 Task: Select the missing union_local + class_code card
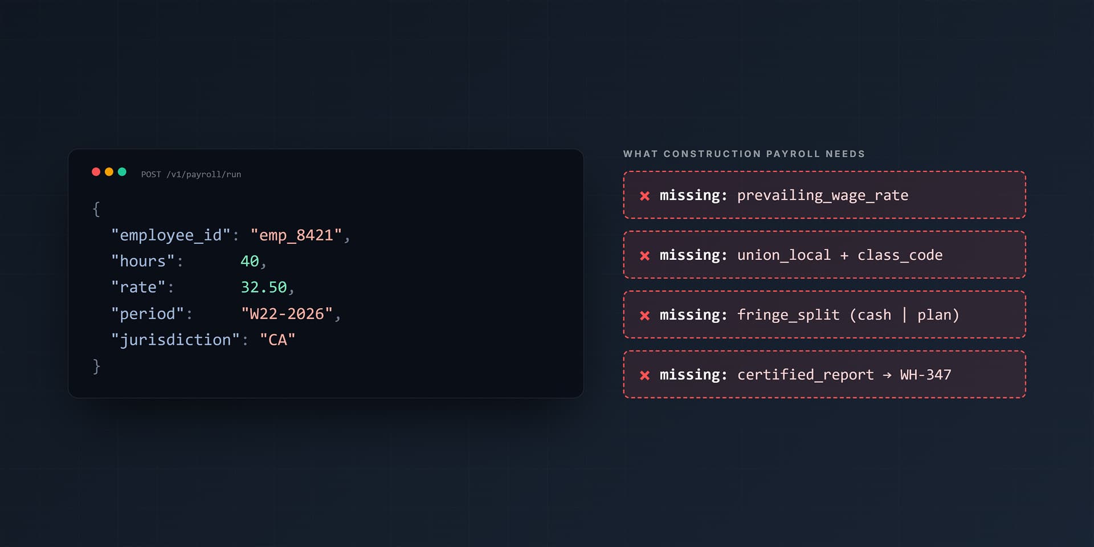(824, 255)
